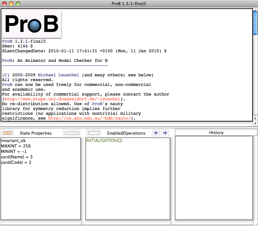Click the scroll down arrow of text pane
Image resolution: width=258 pixels, height=226 pixels.
[x=255, y=123]
